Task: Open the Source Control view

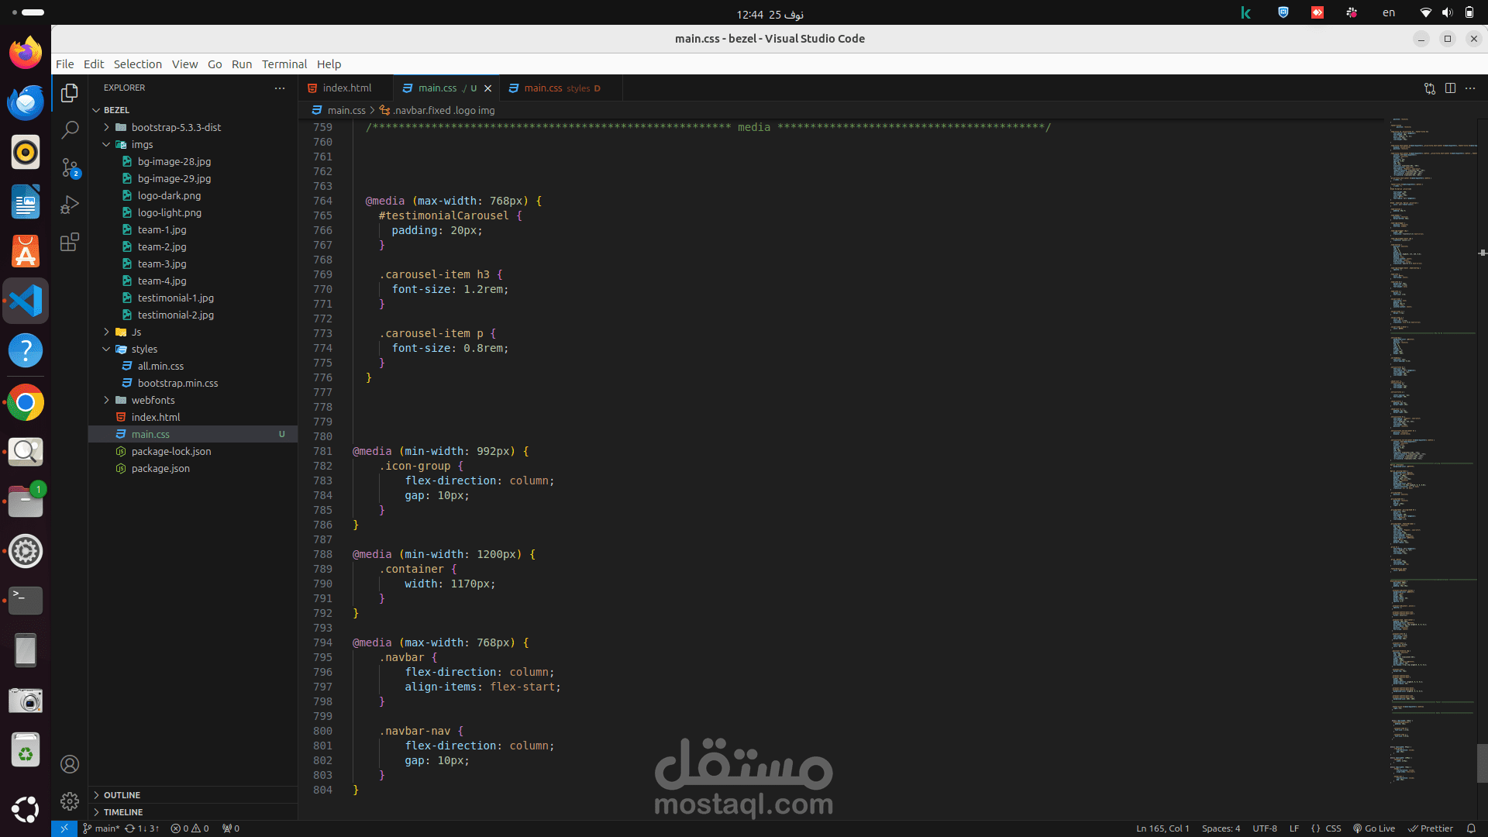Action: [x=70, y=167]
